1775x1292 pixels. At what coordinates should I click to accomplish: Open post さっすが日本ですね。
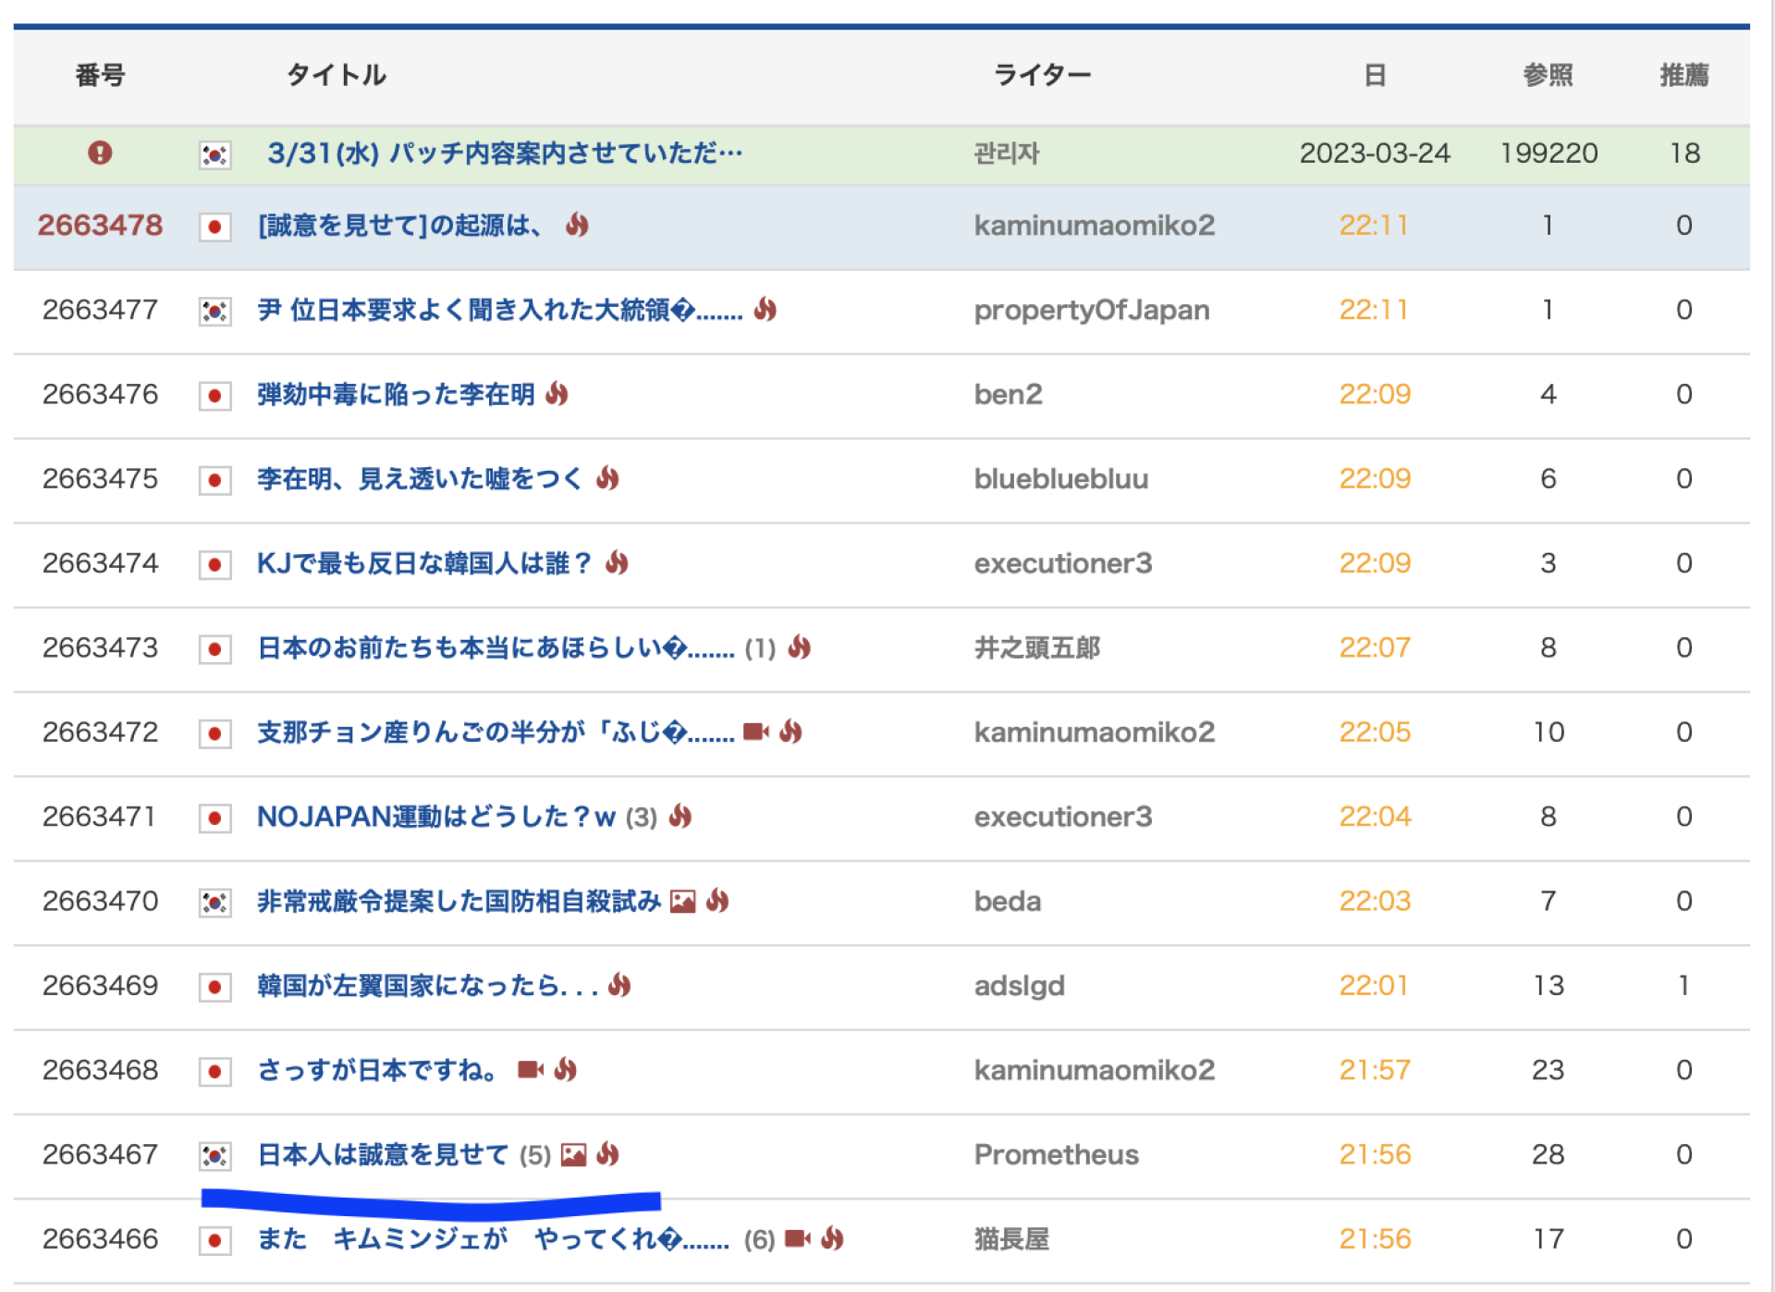[x=378, y=1070]
